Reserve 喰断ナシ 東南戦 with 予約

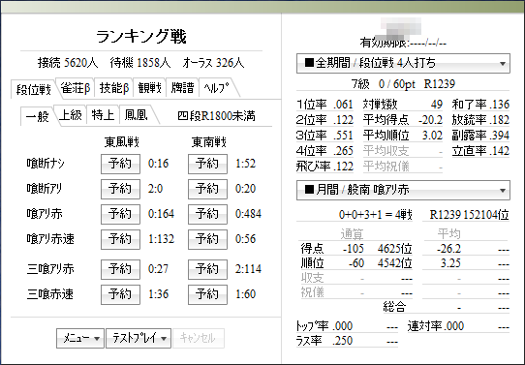[207, 164]
